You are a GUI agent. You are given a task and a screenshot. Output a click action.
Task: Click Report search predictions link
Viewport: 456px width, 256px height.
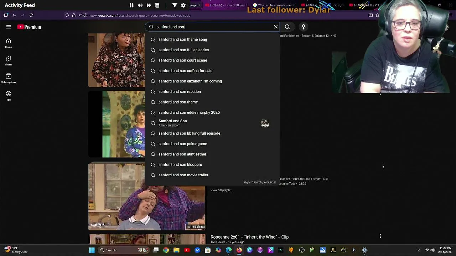click(260, 182)
